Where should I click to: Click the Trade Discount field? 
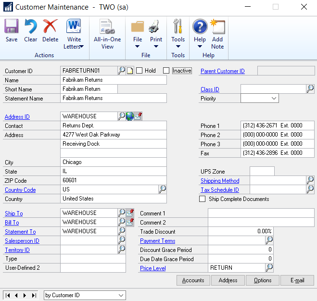[x=241, y=231]
